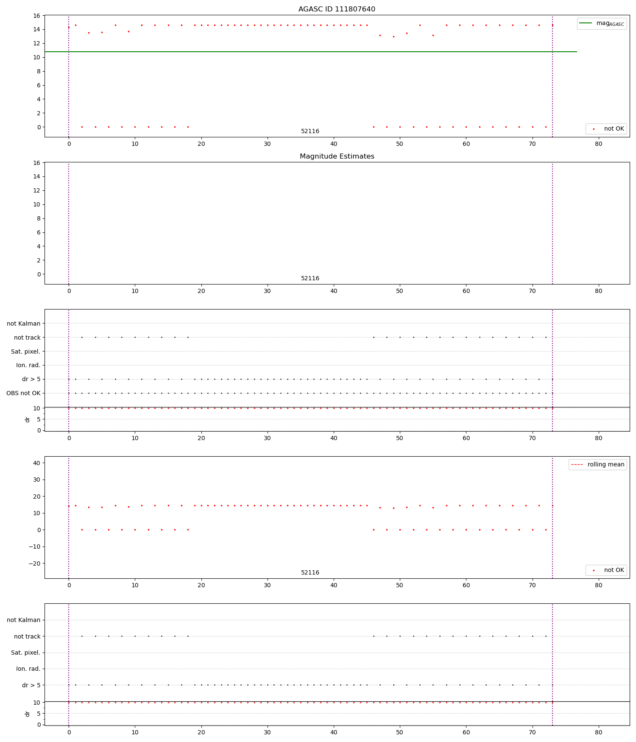Screen dimensions: 636x742
Task: Click the 'Magnitude Estimates' subplot title
Action: point(337,156)
